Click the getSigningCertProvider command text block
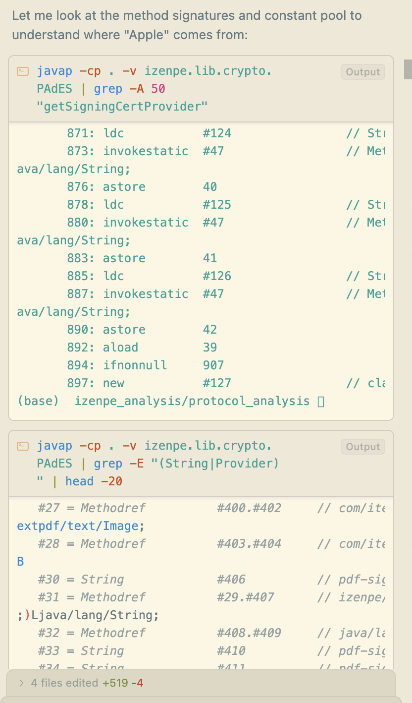 (149, 88)
